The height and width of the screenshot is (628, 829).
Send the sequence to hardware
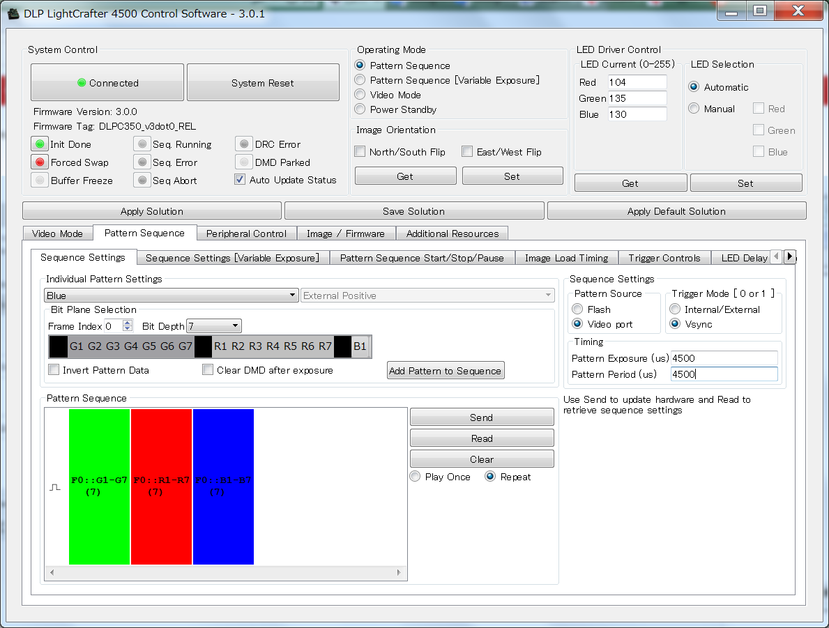click(x=482, y=417)
